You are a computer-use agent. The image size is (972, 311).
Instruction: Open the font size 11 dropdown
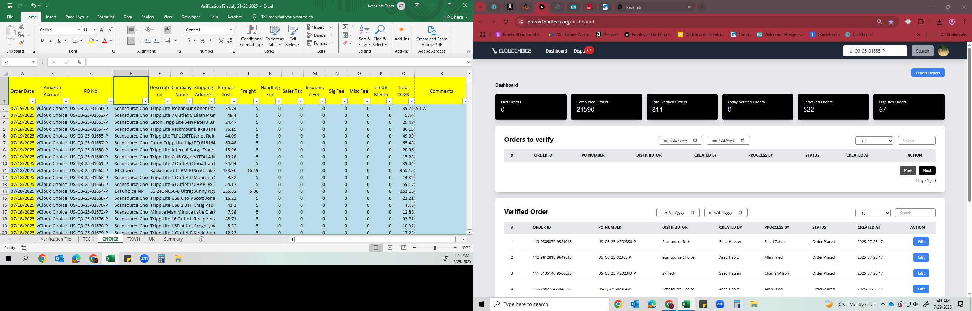94,30
